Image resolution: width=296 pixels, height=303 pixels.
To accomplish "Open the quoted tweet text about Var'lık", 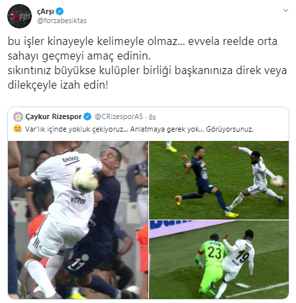I will point(139,129).
